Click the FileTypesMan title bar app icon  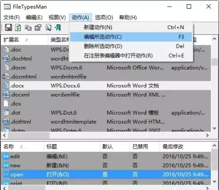(7, 7)
